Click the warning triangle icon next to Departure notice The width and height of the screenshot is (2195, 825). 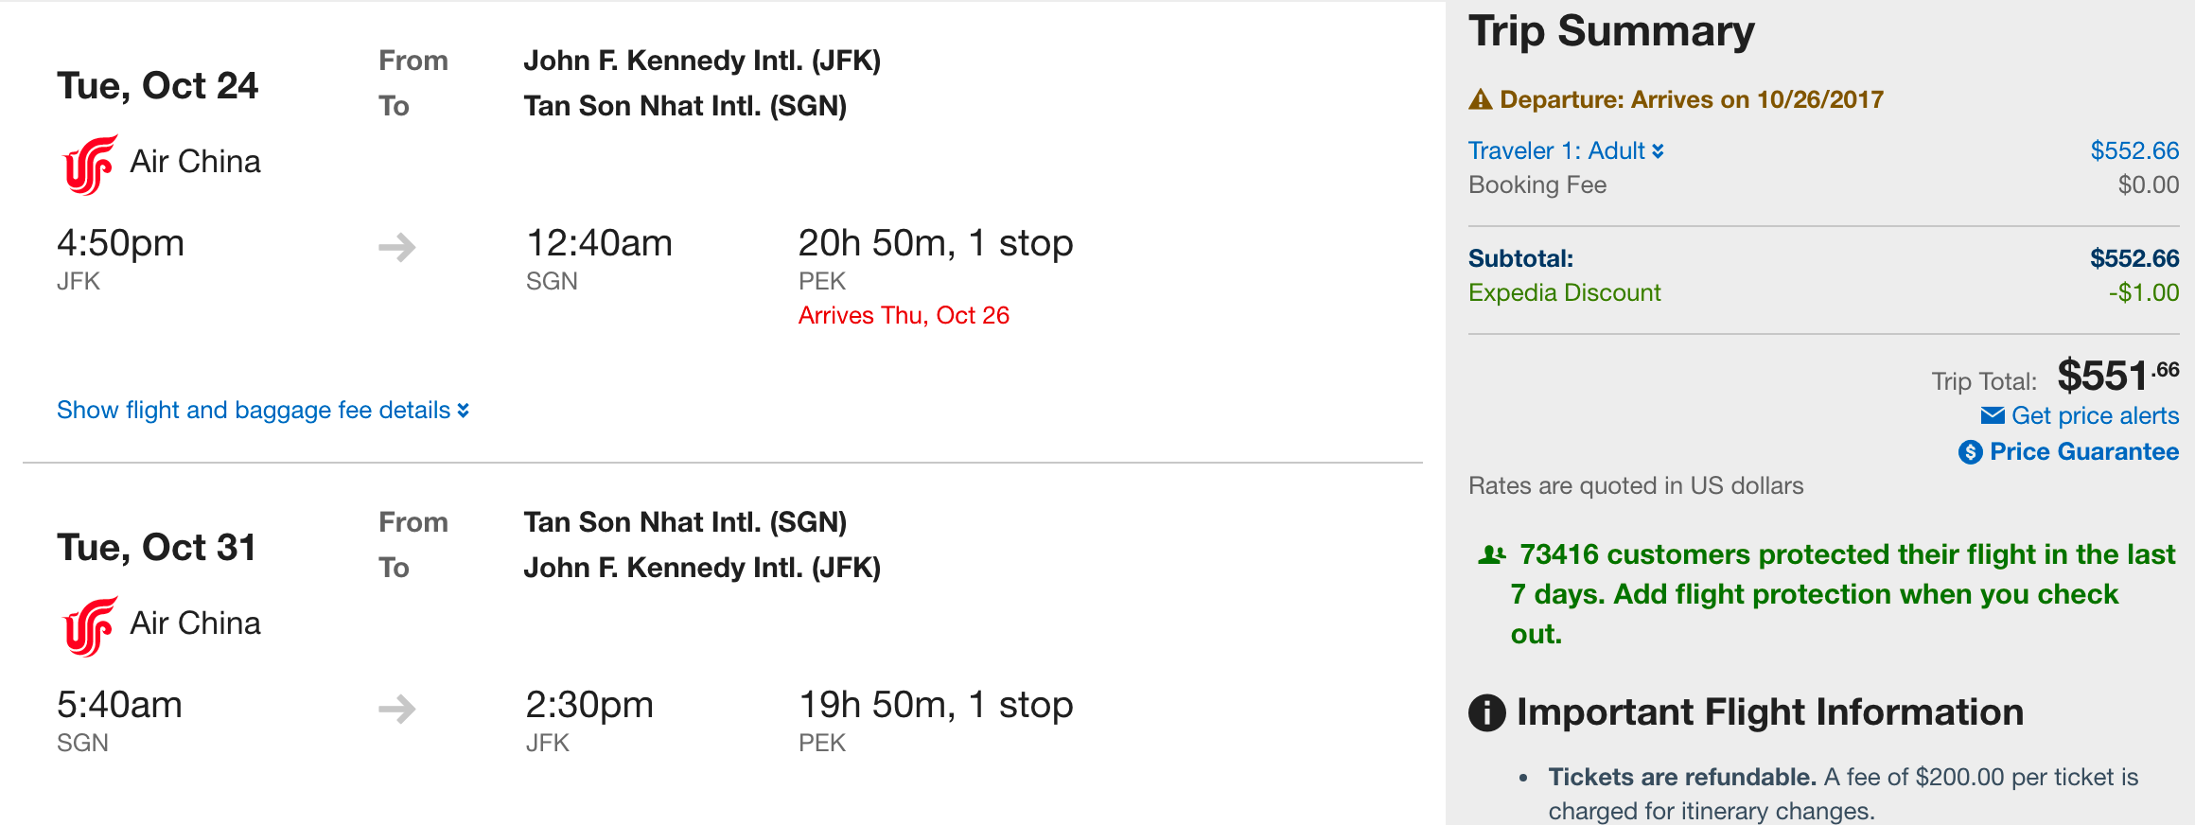pos(1481,100)
